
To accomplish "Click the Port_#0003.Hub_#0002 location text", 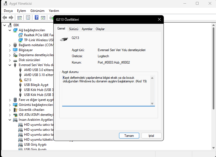I will 114,62.
